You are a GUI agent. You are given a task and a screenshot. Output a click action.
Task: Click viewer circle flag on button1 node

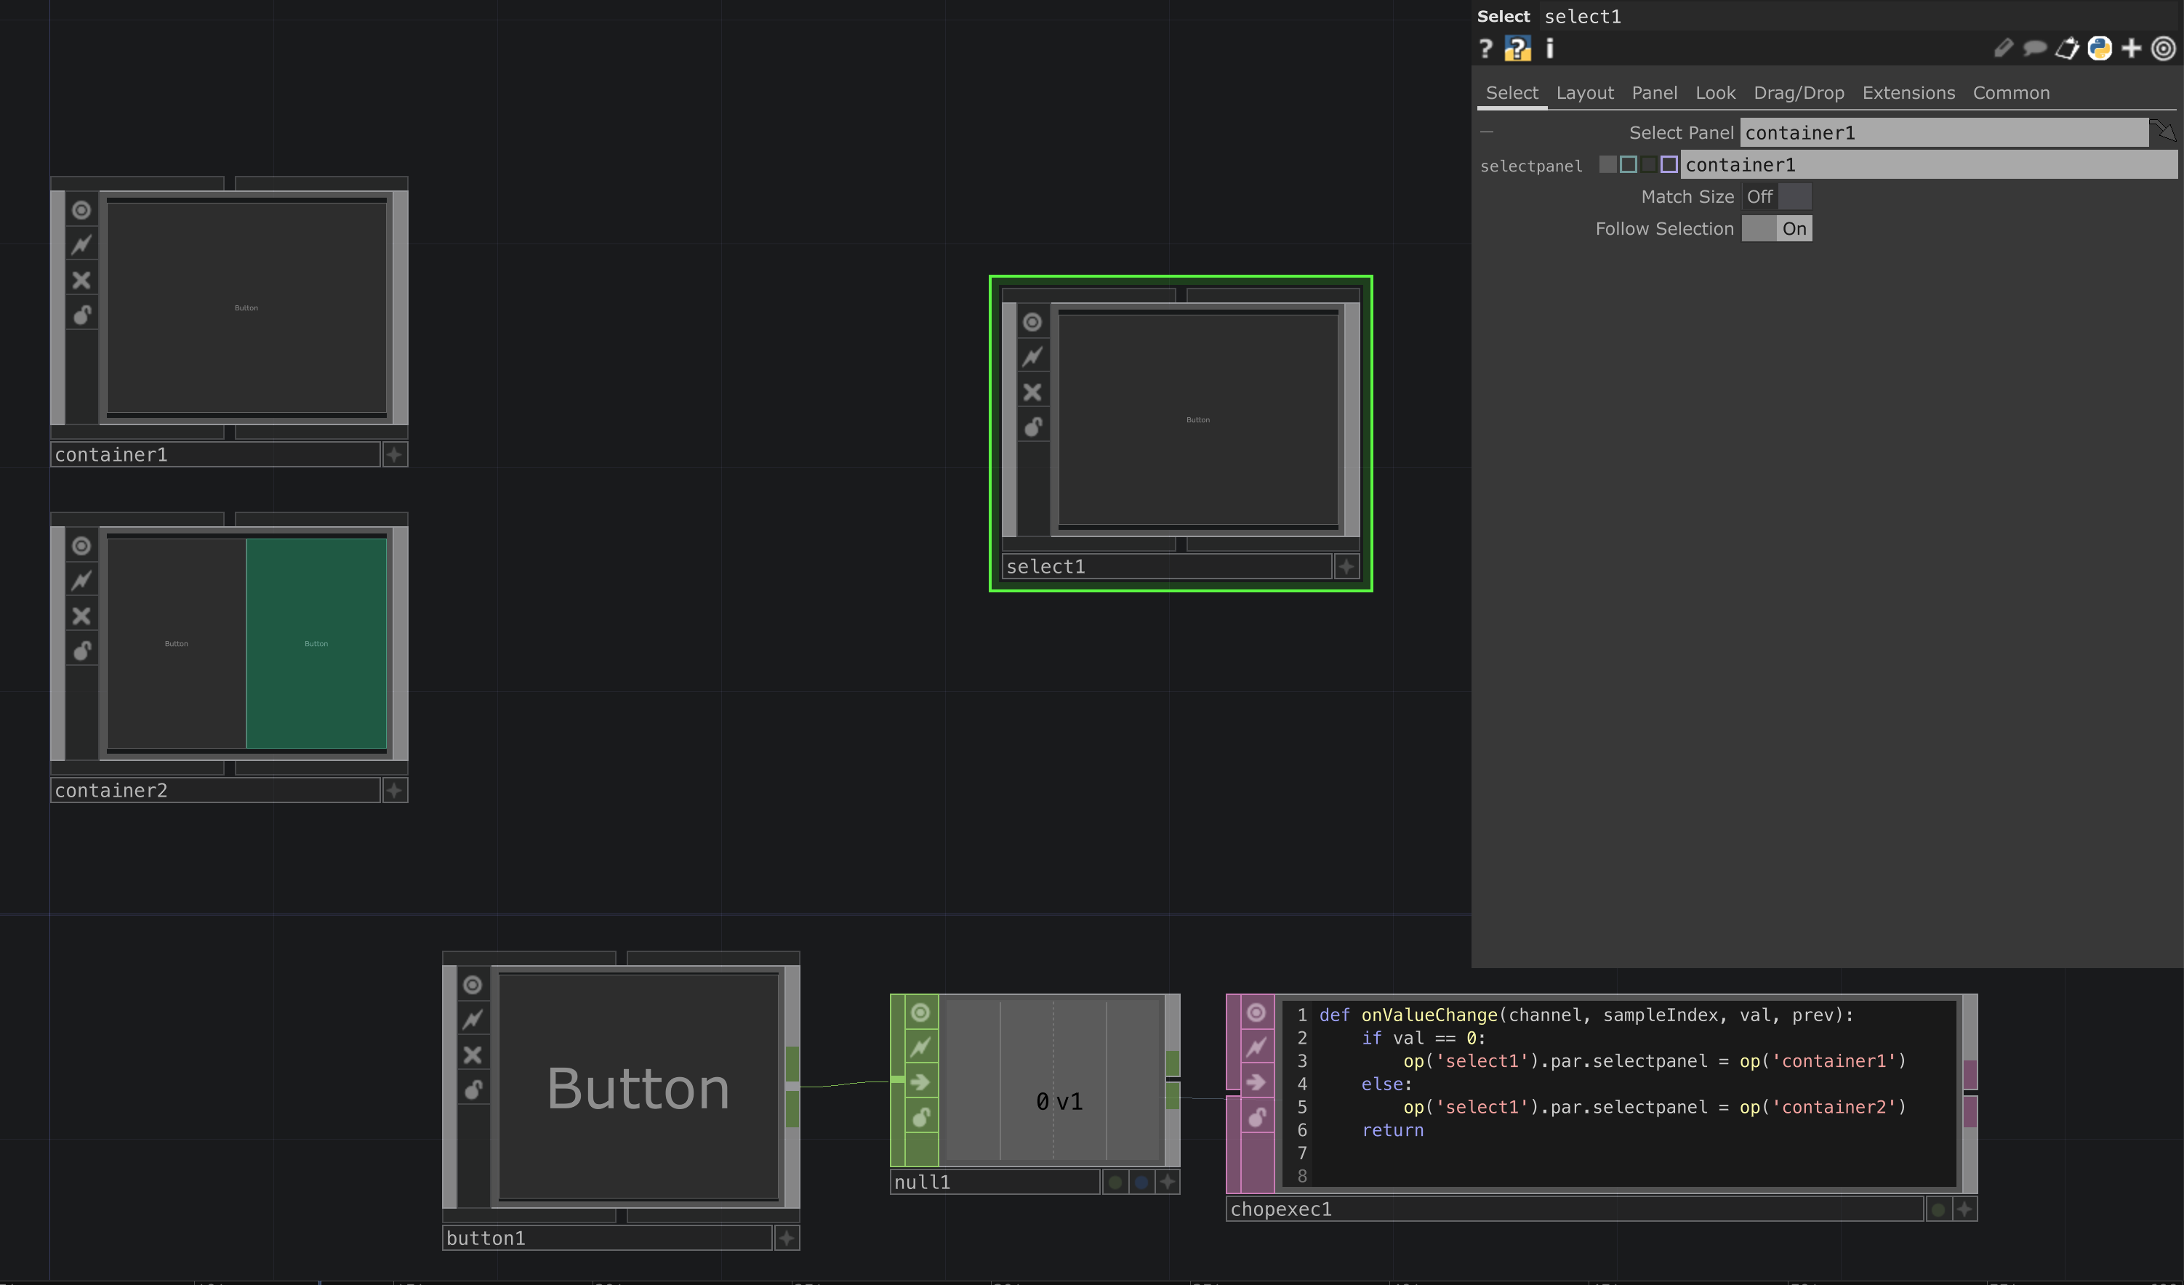click(x=473, y=986)
